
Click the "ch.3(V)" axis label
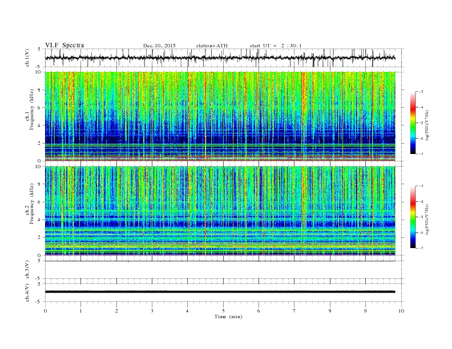pos(27,270)
